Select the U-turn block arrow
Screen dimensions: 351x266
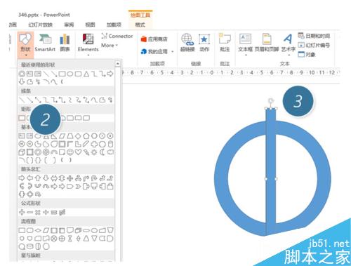point(94,178)
